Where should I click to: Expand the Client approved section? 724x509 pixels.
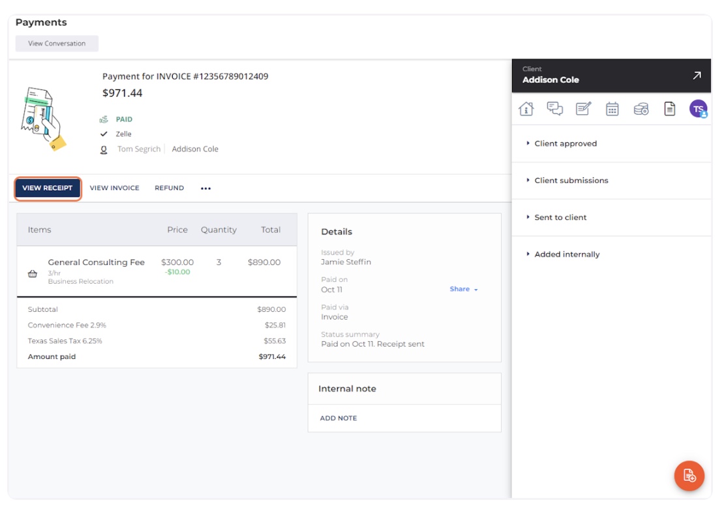tap(566, 144)
